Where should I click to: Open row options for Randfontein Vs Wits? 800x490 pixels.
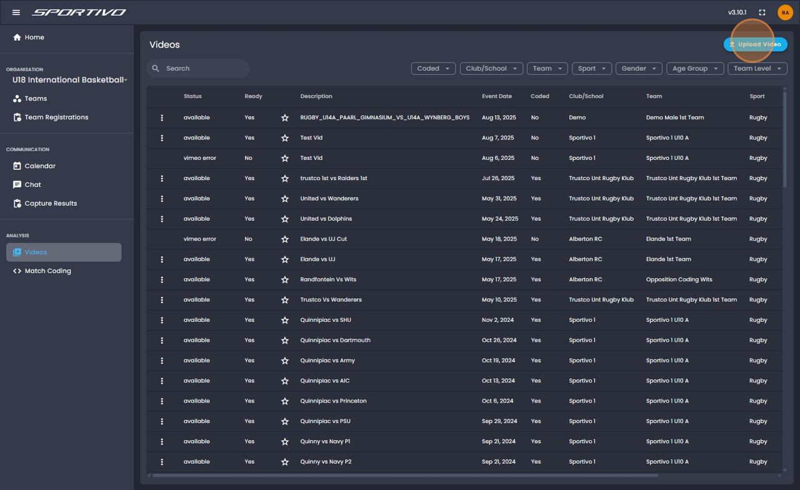click(x=162, y=279)
